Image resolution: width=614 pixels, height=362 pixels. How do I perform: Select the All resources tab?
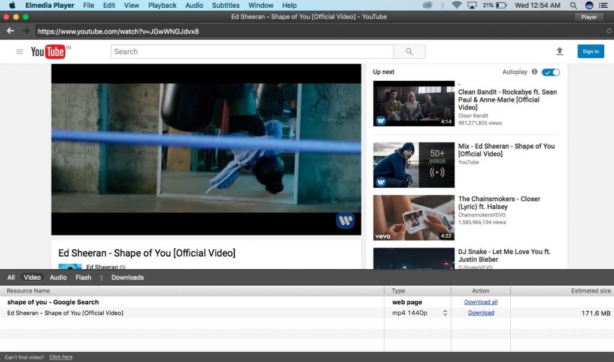(x=10, y=277)
